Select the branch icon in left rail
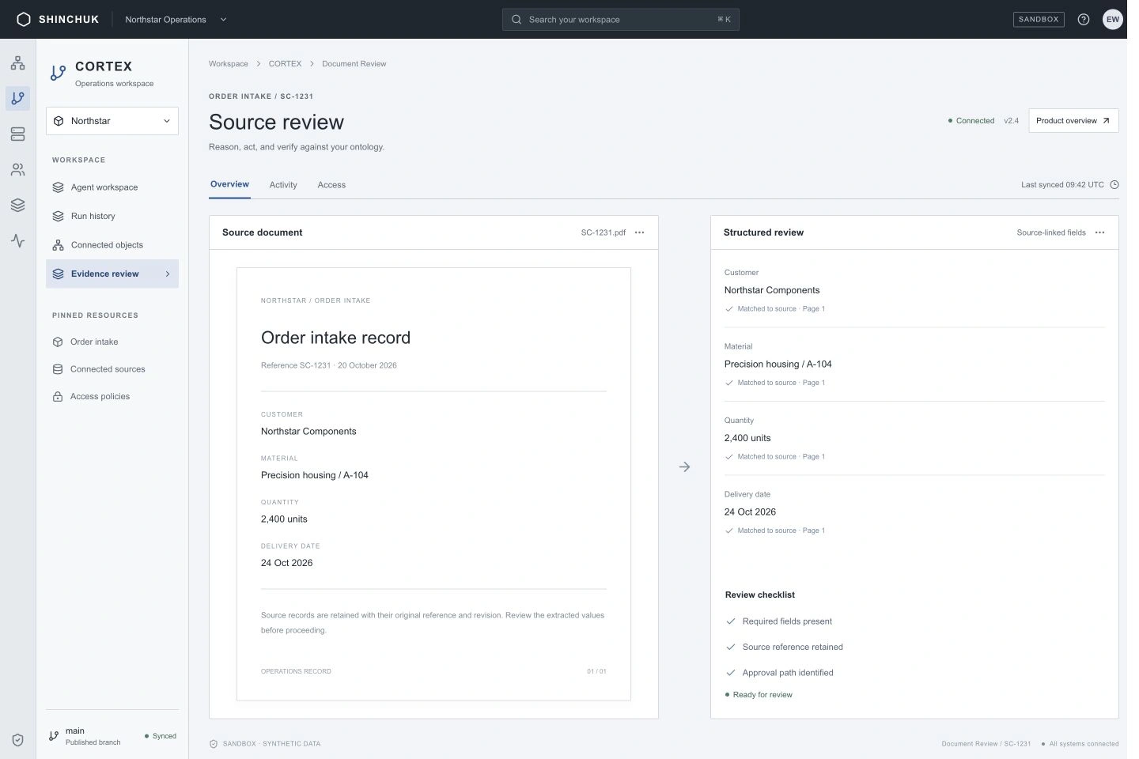The width and height of the screenshot is (1139, 759). pyautogui.click(x=17, y=98)
